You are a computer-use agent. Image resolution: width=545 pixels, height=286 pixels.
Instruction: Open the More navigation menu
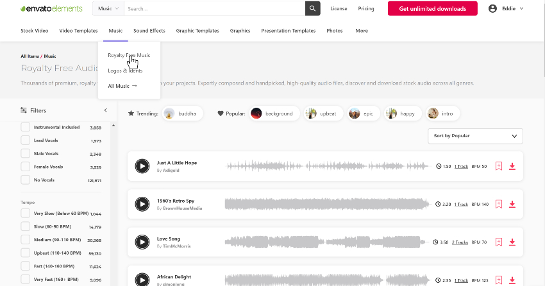[x=362, y=31]
